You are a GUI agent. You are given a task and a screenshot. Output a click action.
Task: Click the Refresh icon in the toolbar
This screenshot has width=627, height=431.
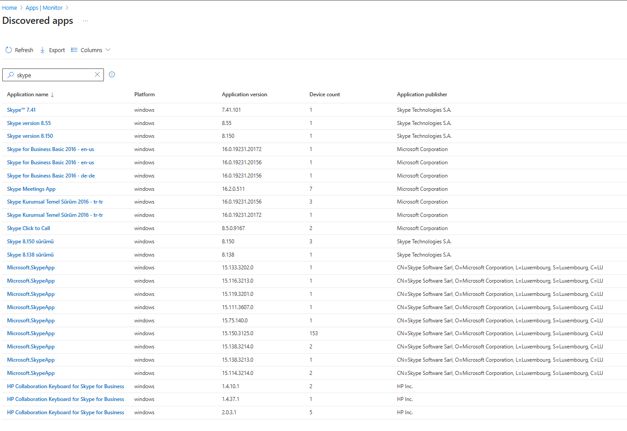[9, 50]
